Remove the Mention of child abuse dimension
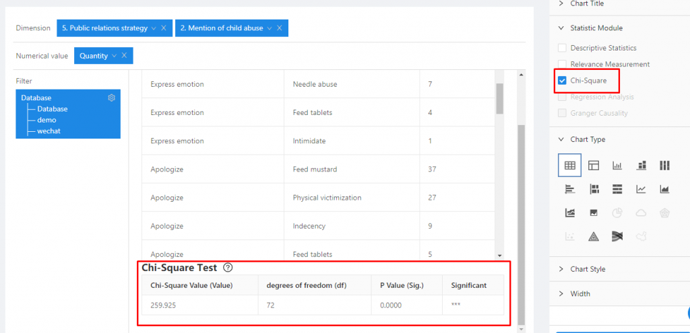 coord(280,28)
